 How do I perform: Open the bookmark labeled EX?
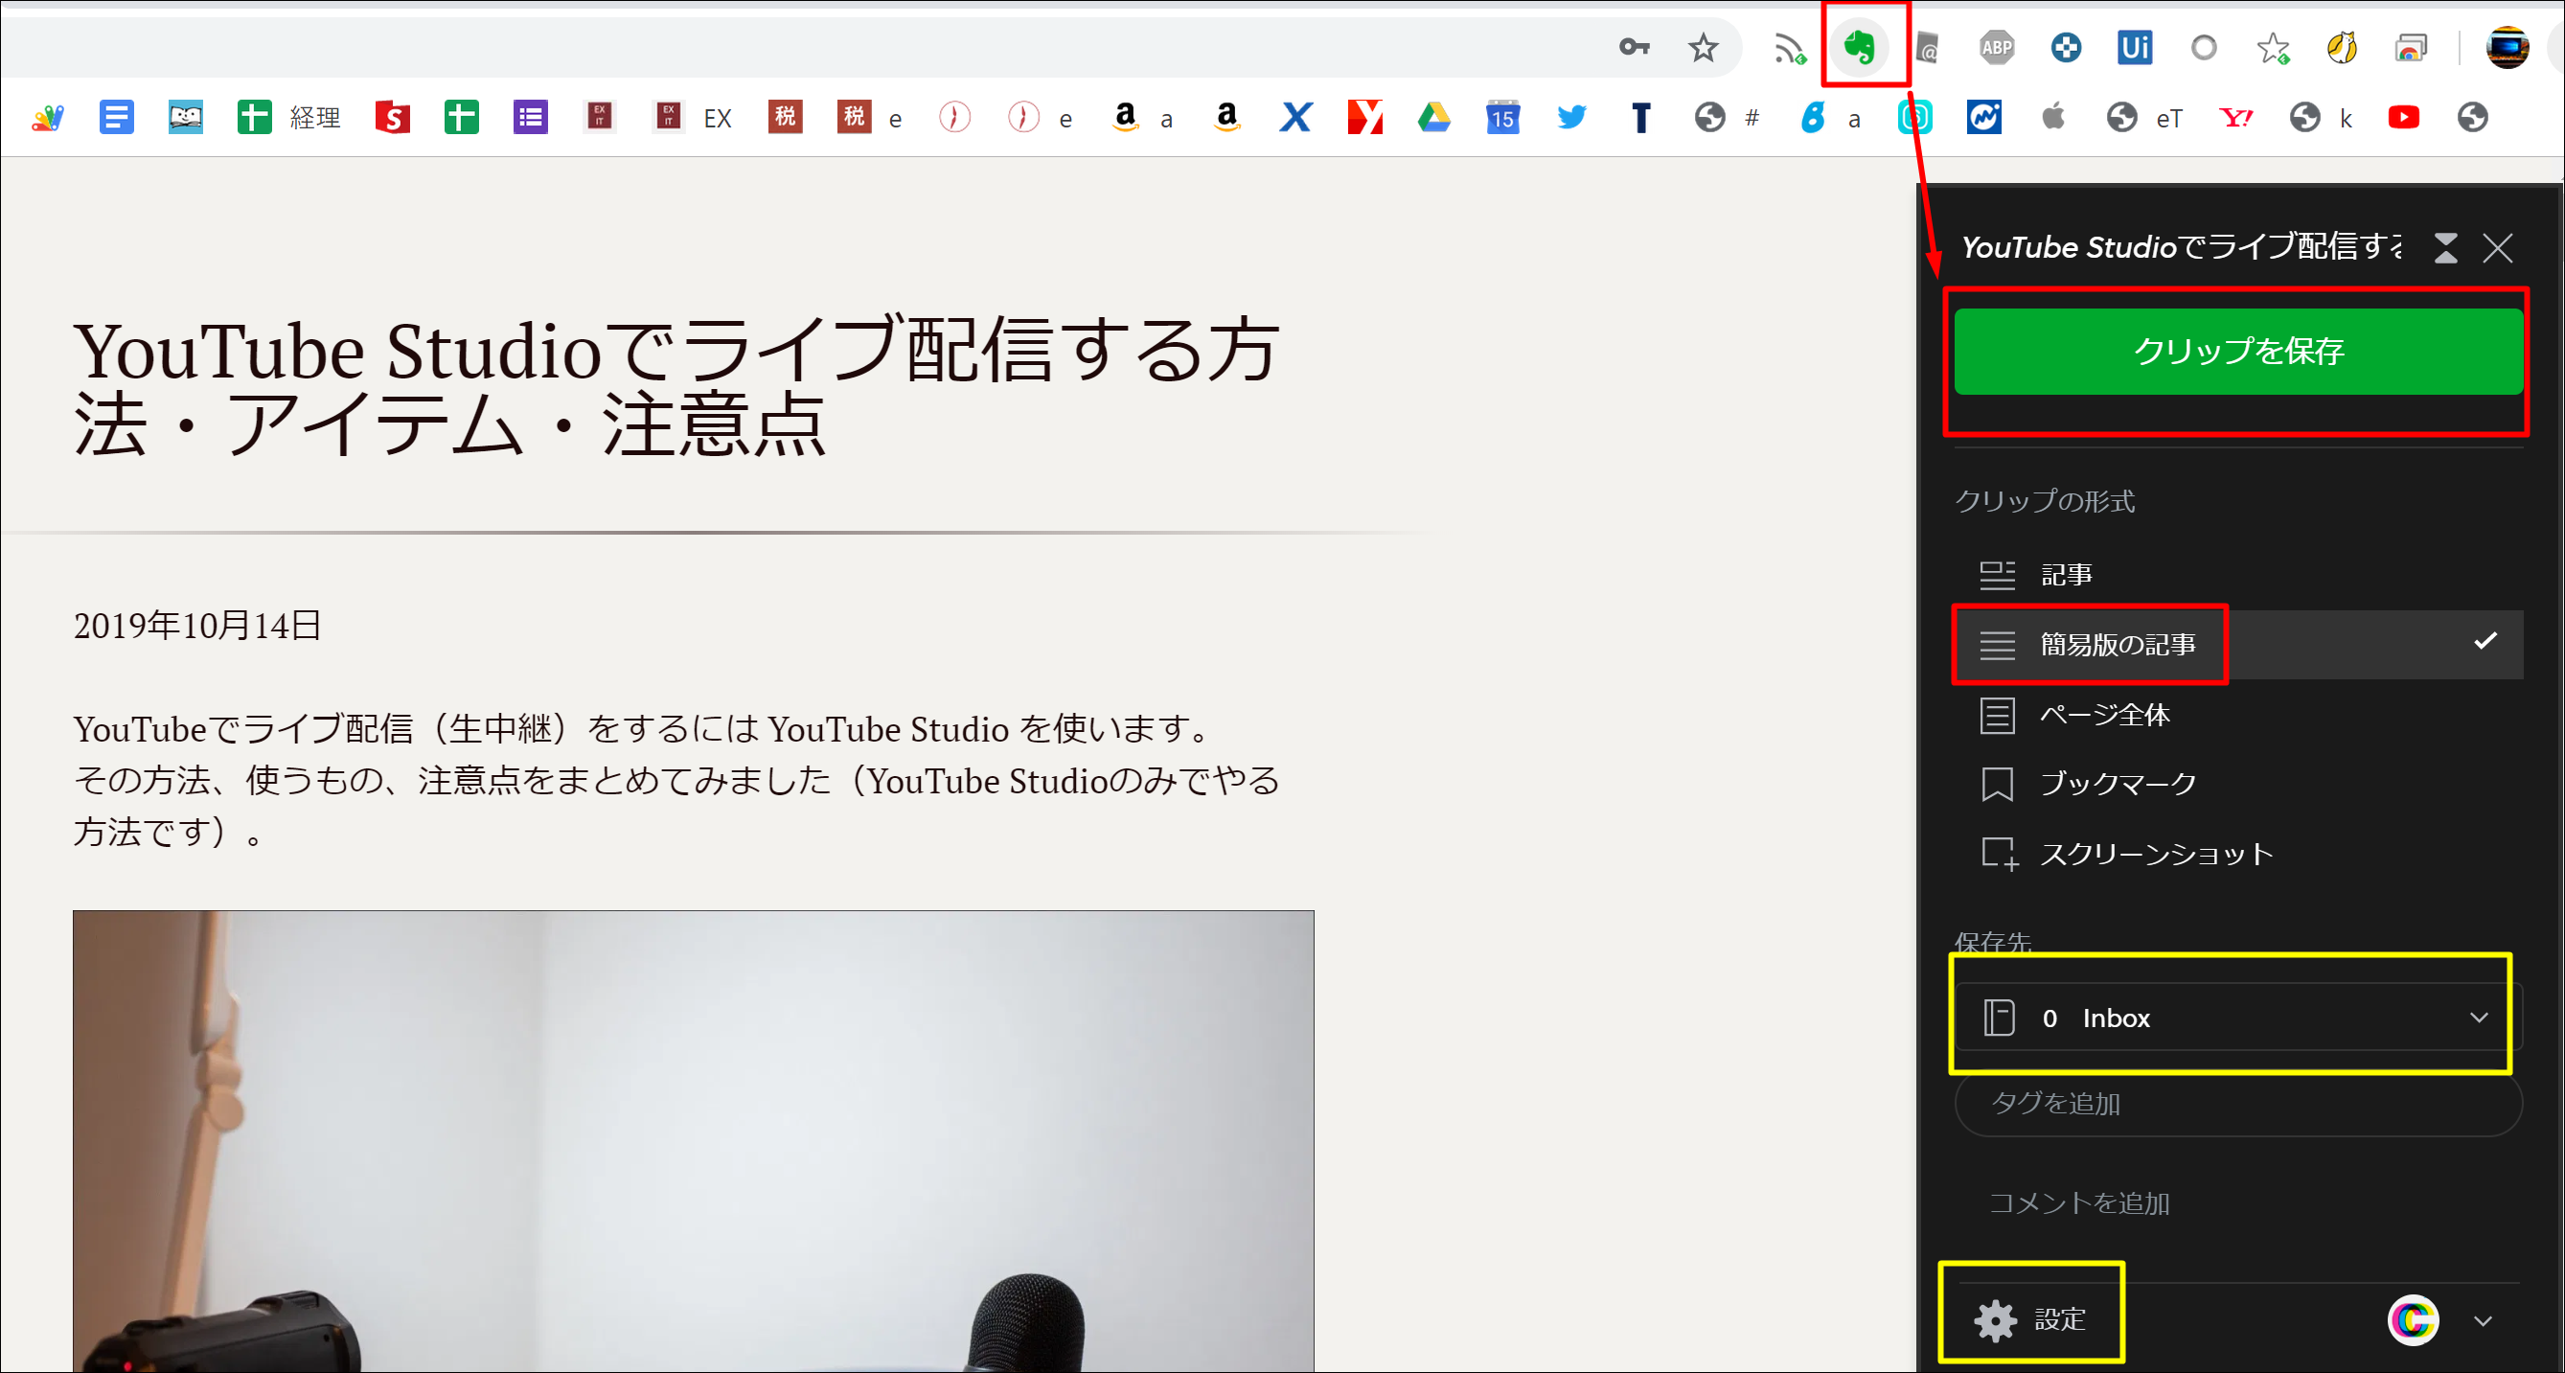pos(693,118)
